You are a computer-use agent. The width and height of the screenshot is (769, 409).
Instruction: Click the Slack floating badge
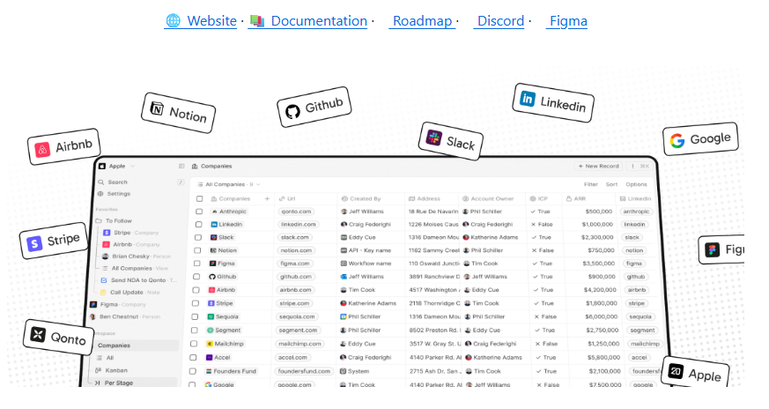click(451, 141)
